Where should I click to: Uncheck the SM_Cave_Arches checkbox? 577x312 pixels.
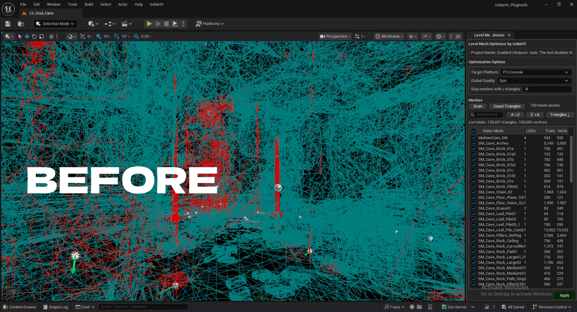474,144
